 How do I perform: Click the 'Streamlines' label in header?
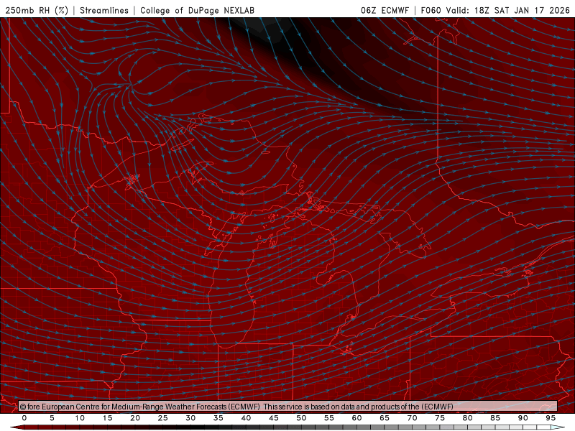(104, 10)
